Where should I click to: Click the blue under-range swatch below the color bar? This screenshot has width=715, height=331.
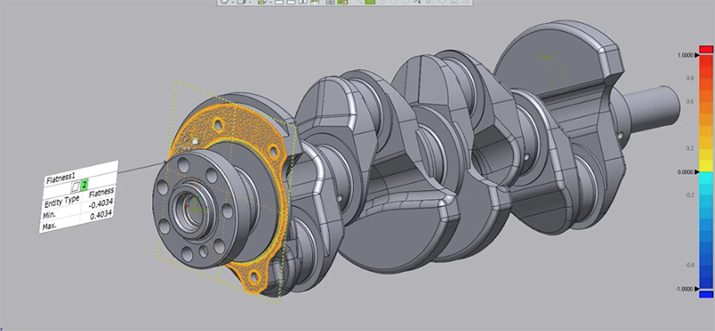click(x=706, y=294)
